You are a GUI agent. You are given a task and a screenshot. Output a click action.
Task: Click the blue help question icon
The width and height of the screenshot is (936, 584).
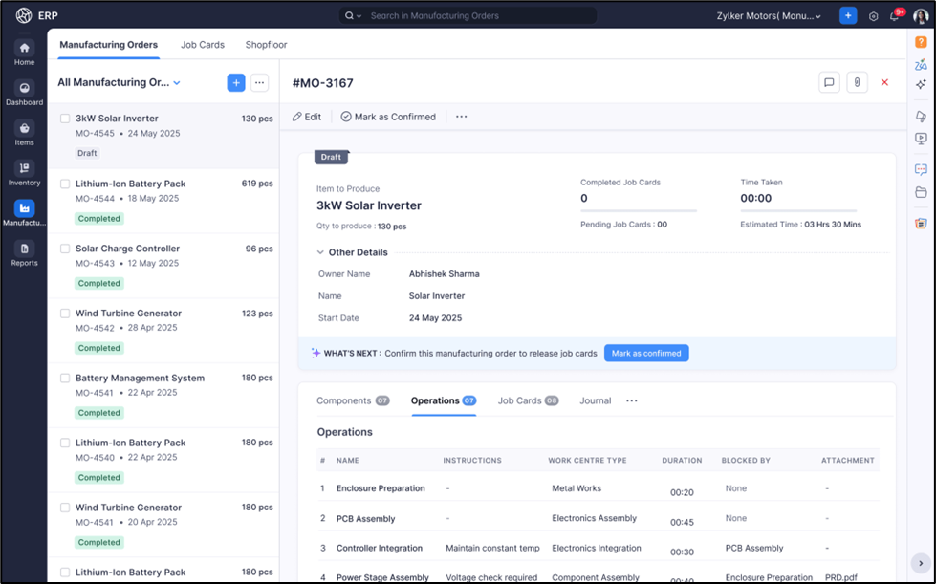[921, 42]
